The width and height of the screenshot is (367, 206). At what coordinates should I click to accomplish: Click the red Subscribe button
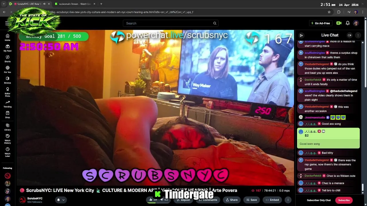pyautogui.click(x=344, y=200)
